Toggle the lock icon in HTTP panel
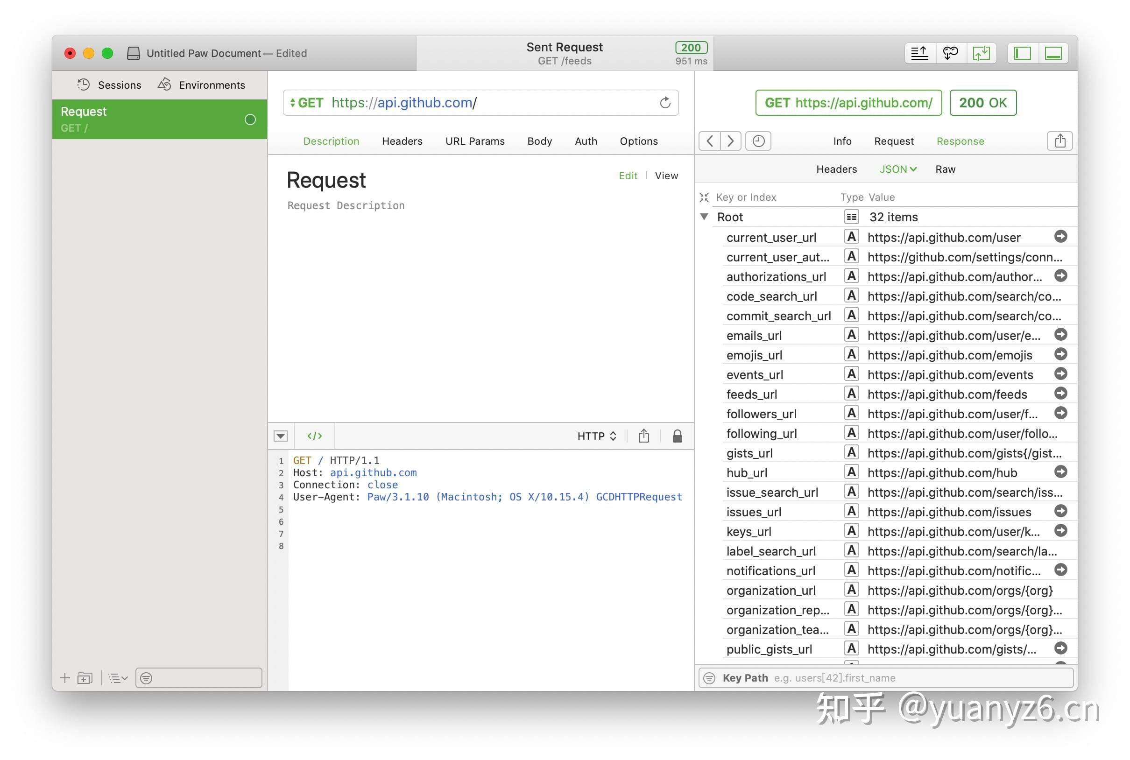 pyautogui.click(x=677, y=436)
